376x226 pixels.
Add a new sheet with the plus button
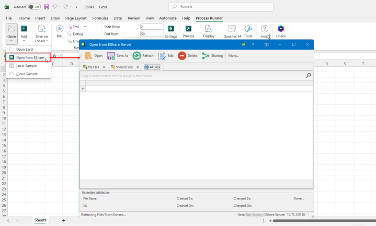click(x=63, y=220)
